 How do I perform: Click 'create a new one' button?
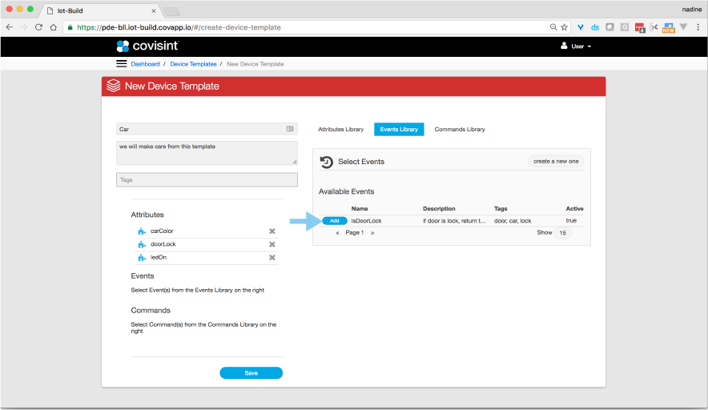point(557,161)
